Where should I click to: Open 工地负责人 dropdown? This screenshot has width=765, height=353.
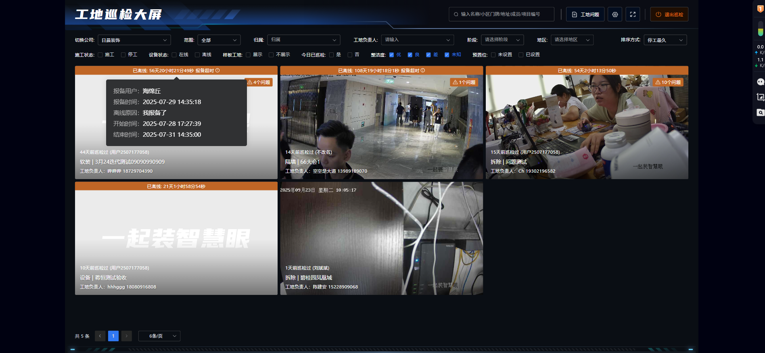(418, 40)
